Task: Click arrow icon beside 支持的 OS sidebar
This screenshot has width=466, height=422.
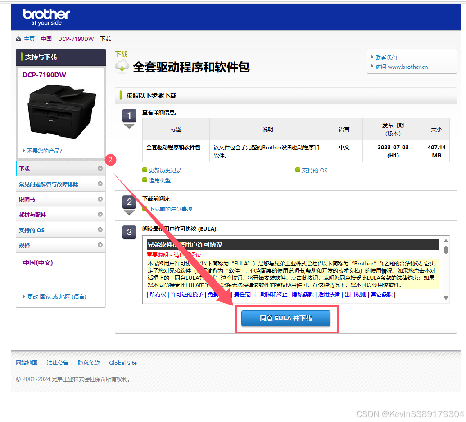Action: 100,229
